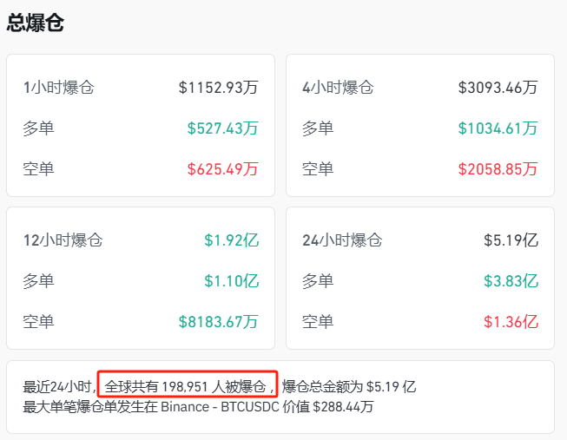The image size is (567, 440).
Task: Select the 1小时爆仓 label
Action: click(58, 88)
